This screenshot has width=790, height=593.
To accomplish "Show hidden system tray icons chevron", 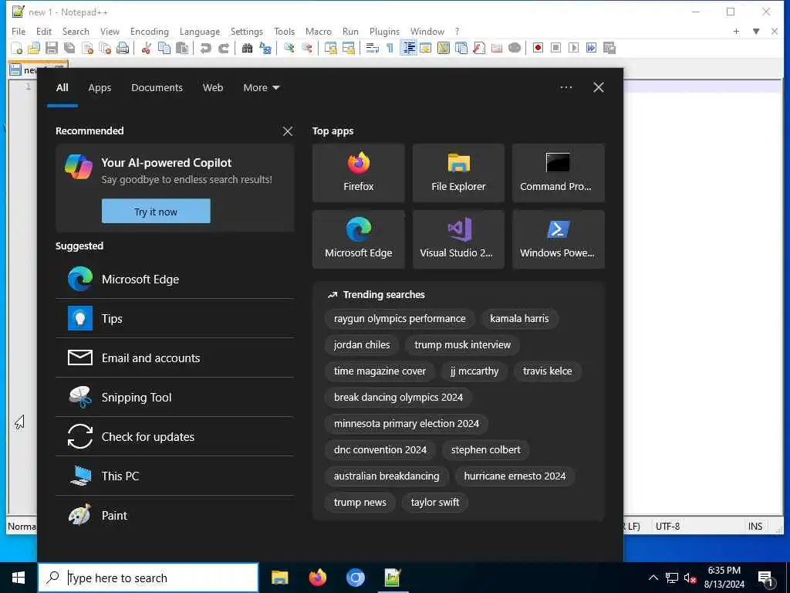I will pyautogui.click(x=653, y=578).
